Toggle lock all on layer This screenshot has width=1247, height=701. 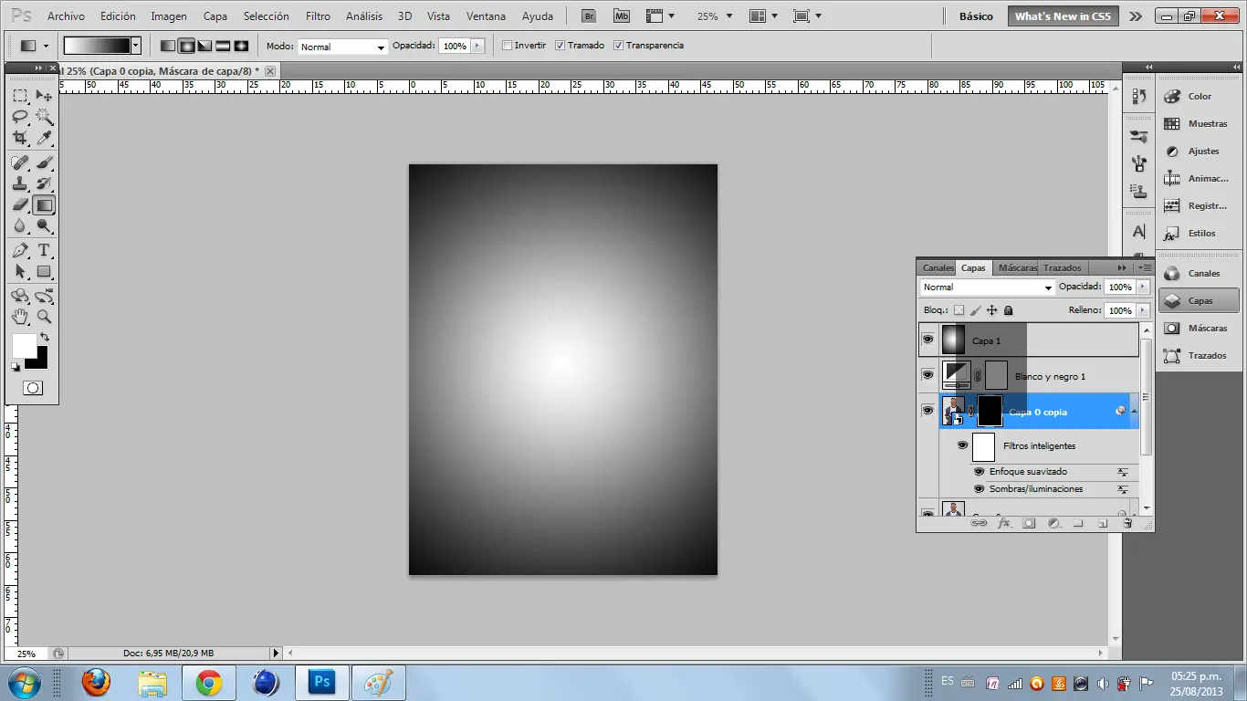click(x=1009, y=310)
